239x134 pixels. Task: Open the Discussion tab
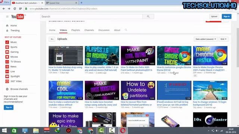(104, 30)
